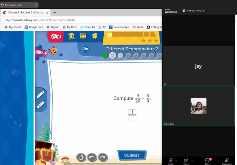Click Emmy Zhu's profile photo
The image size is (237, 165).
[x=198, y=106]
